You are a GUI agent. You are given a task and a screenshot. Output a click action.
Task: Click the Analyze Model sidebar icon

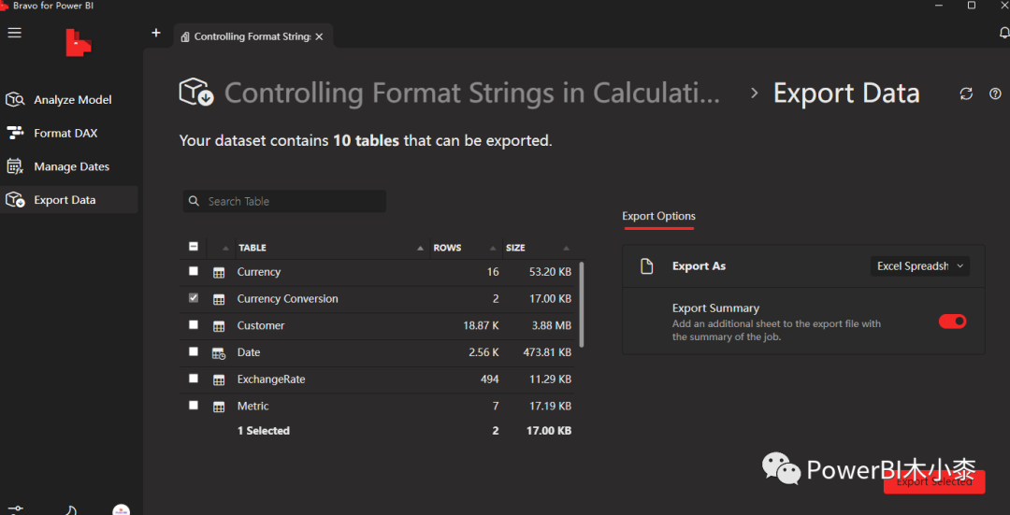coord(15,100)
